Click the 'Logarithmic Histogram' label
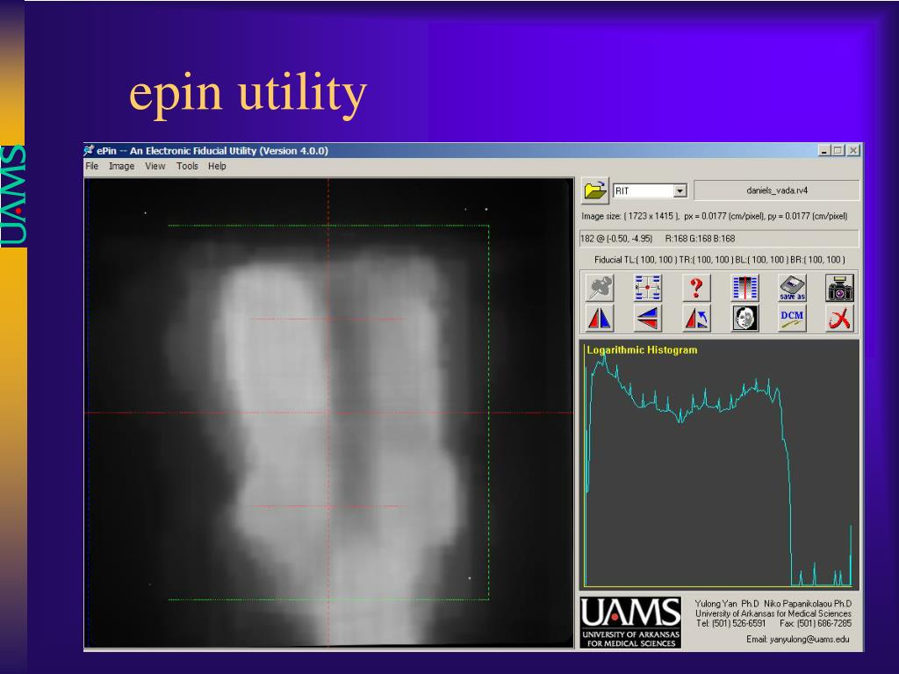 [x=642, y=349]
